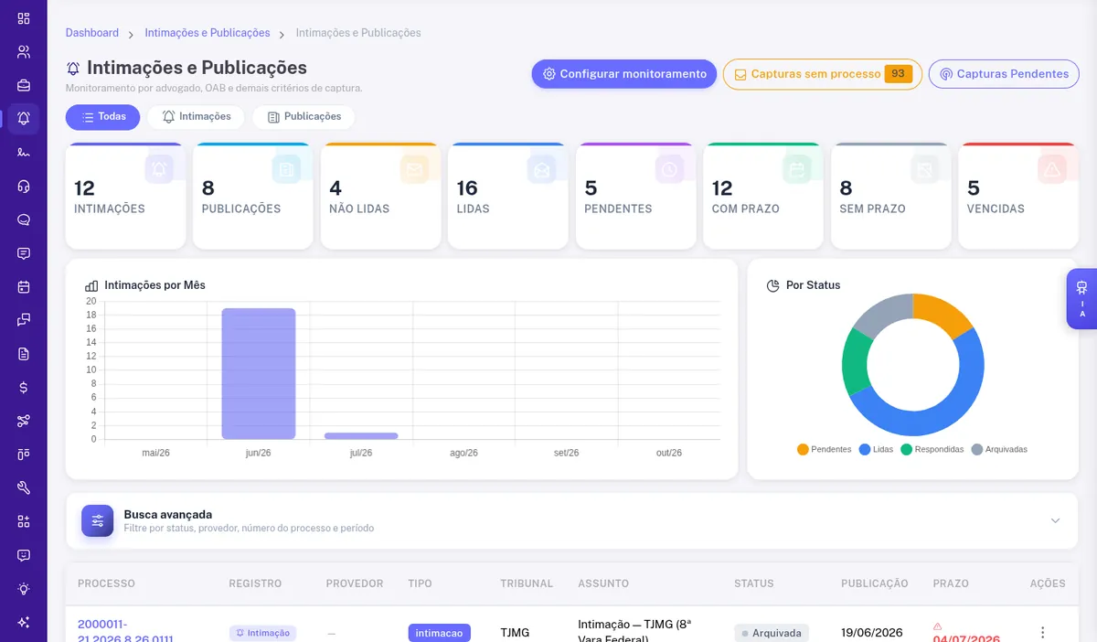
Task: Toggle Respondidas legend item in chart
Action: coord(932,449)
